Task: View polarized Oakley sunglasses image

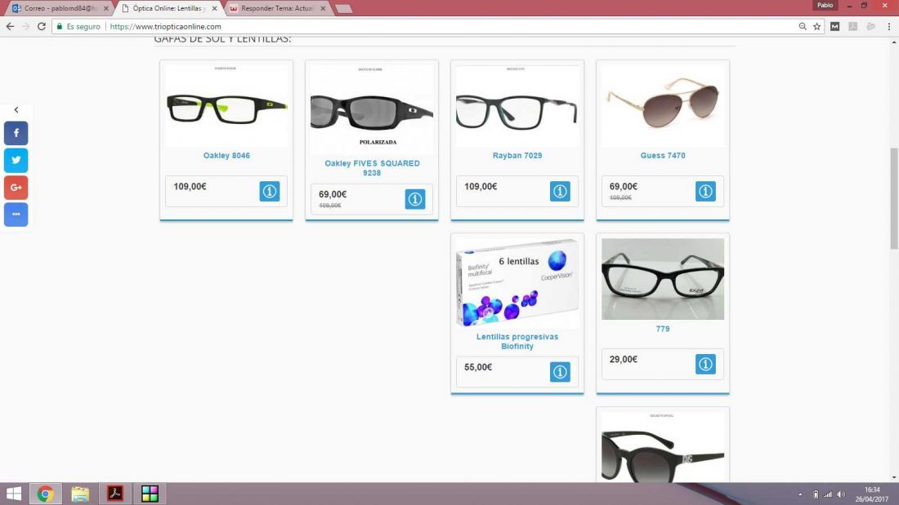Action: [x=372, y=109]
